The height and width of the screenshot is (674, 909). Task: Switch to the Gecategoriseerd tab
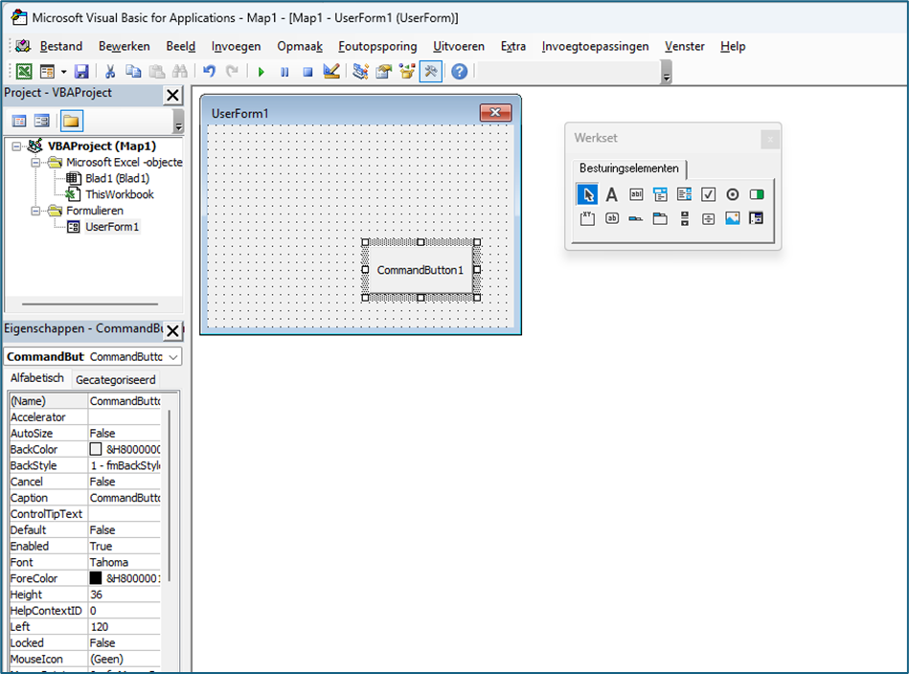pyautogui.click(x=116, y=380)
